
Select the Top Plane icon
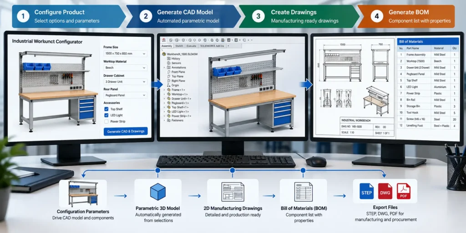(x=168, y=76)
